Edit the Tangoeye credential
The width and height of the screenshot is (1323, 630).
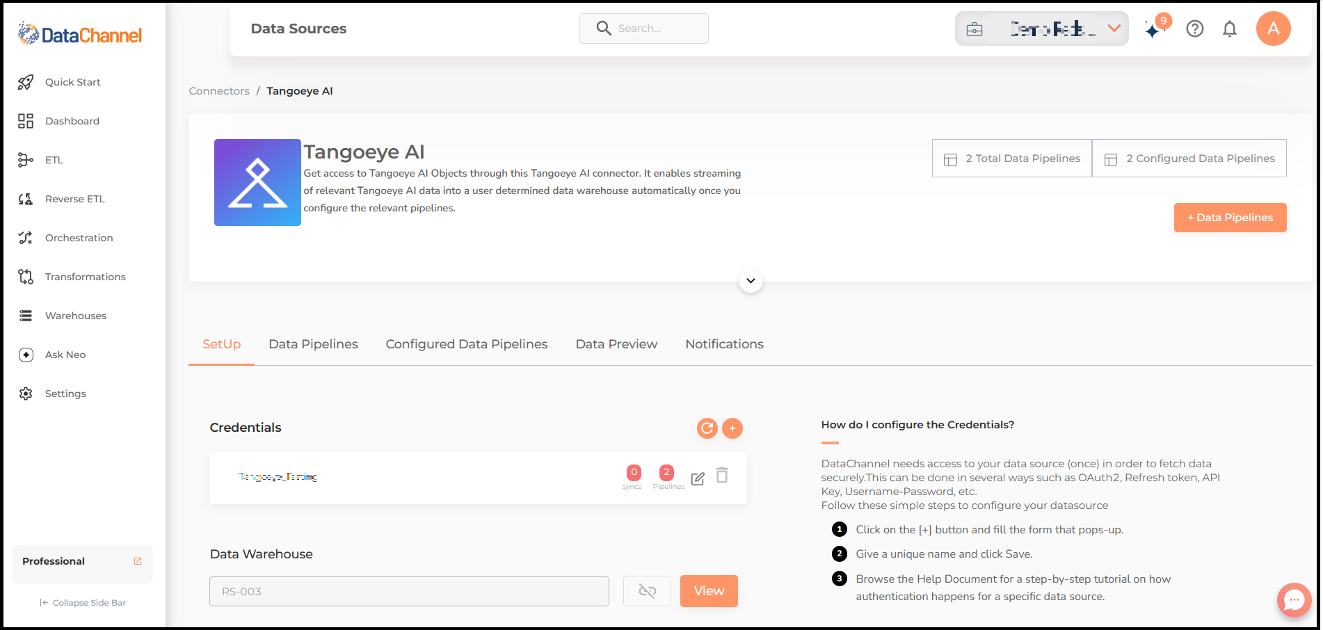(698, 478)
